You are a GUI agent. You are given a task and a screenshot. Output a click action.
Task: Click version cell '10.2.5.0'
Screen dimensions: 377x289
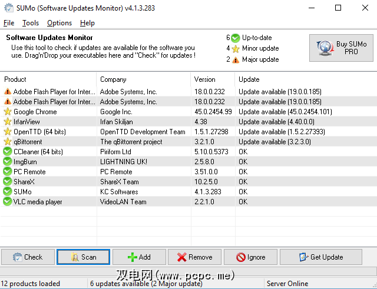(206, 182)
